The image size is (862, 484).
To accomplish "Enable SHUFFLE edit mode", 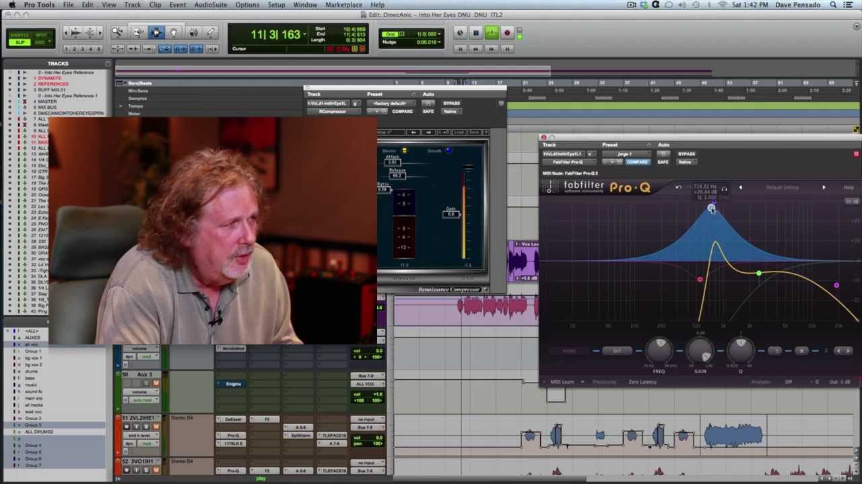I will (20, 35).
